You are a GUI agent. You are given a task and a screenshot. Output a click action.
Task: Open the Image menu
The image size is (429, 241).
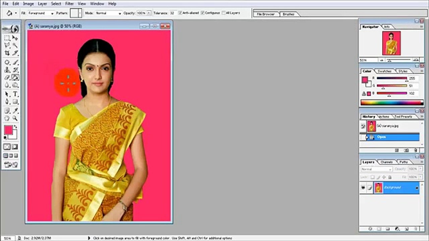tap(28, 4)
